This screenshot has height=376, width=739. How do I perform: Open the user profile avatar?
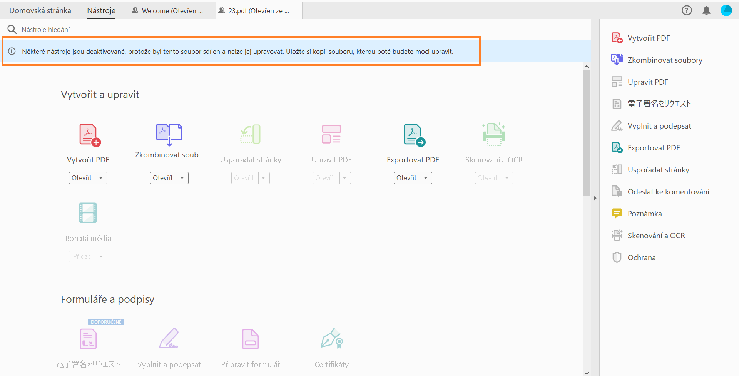pos(726,10)
